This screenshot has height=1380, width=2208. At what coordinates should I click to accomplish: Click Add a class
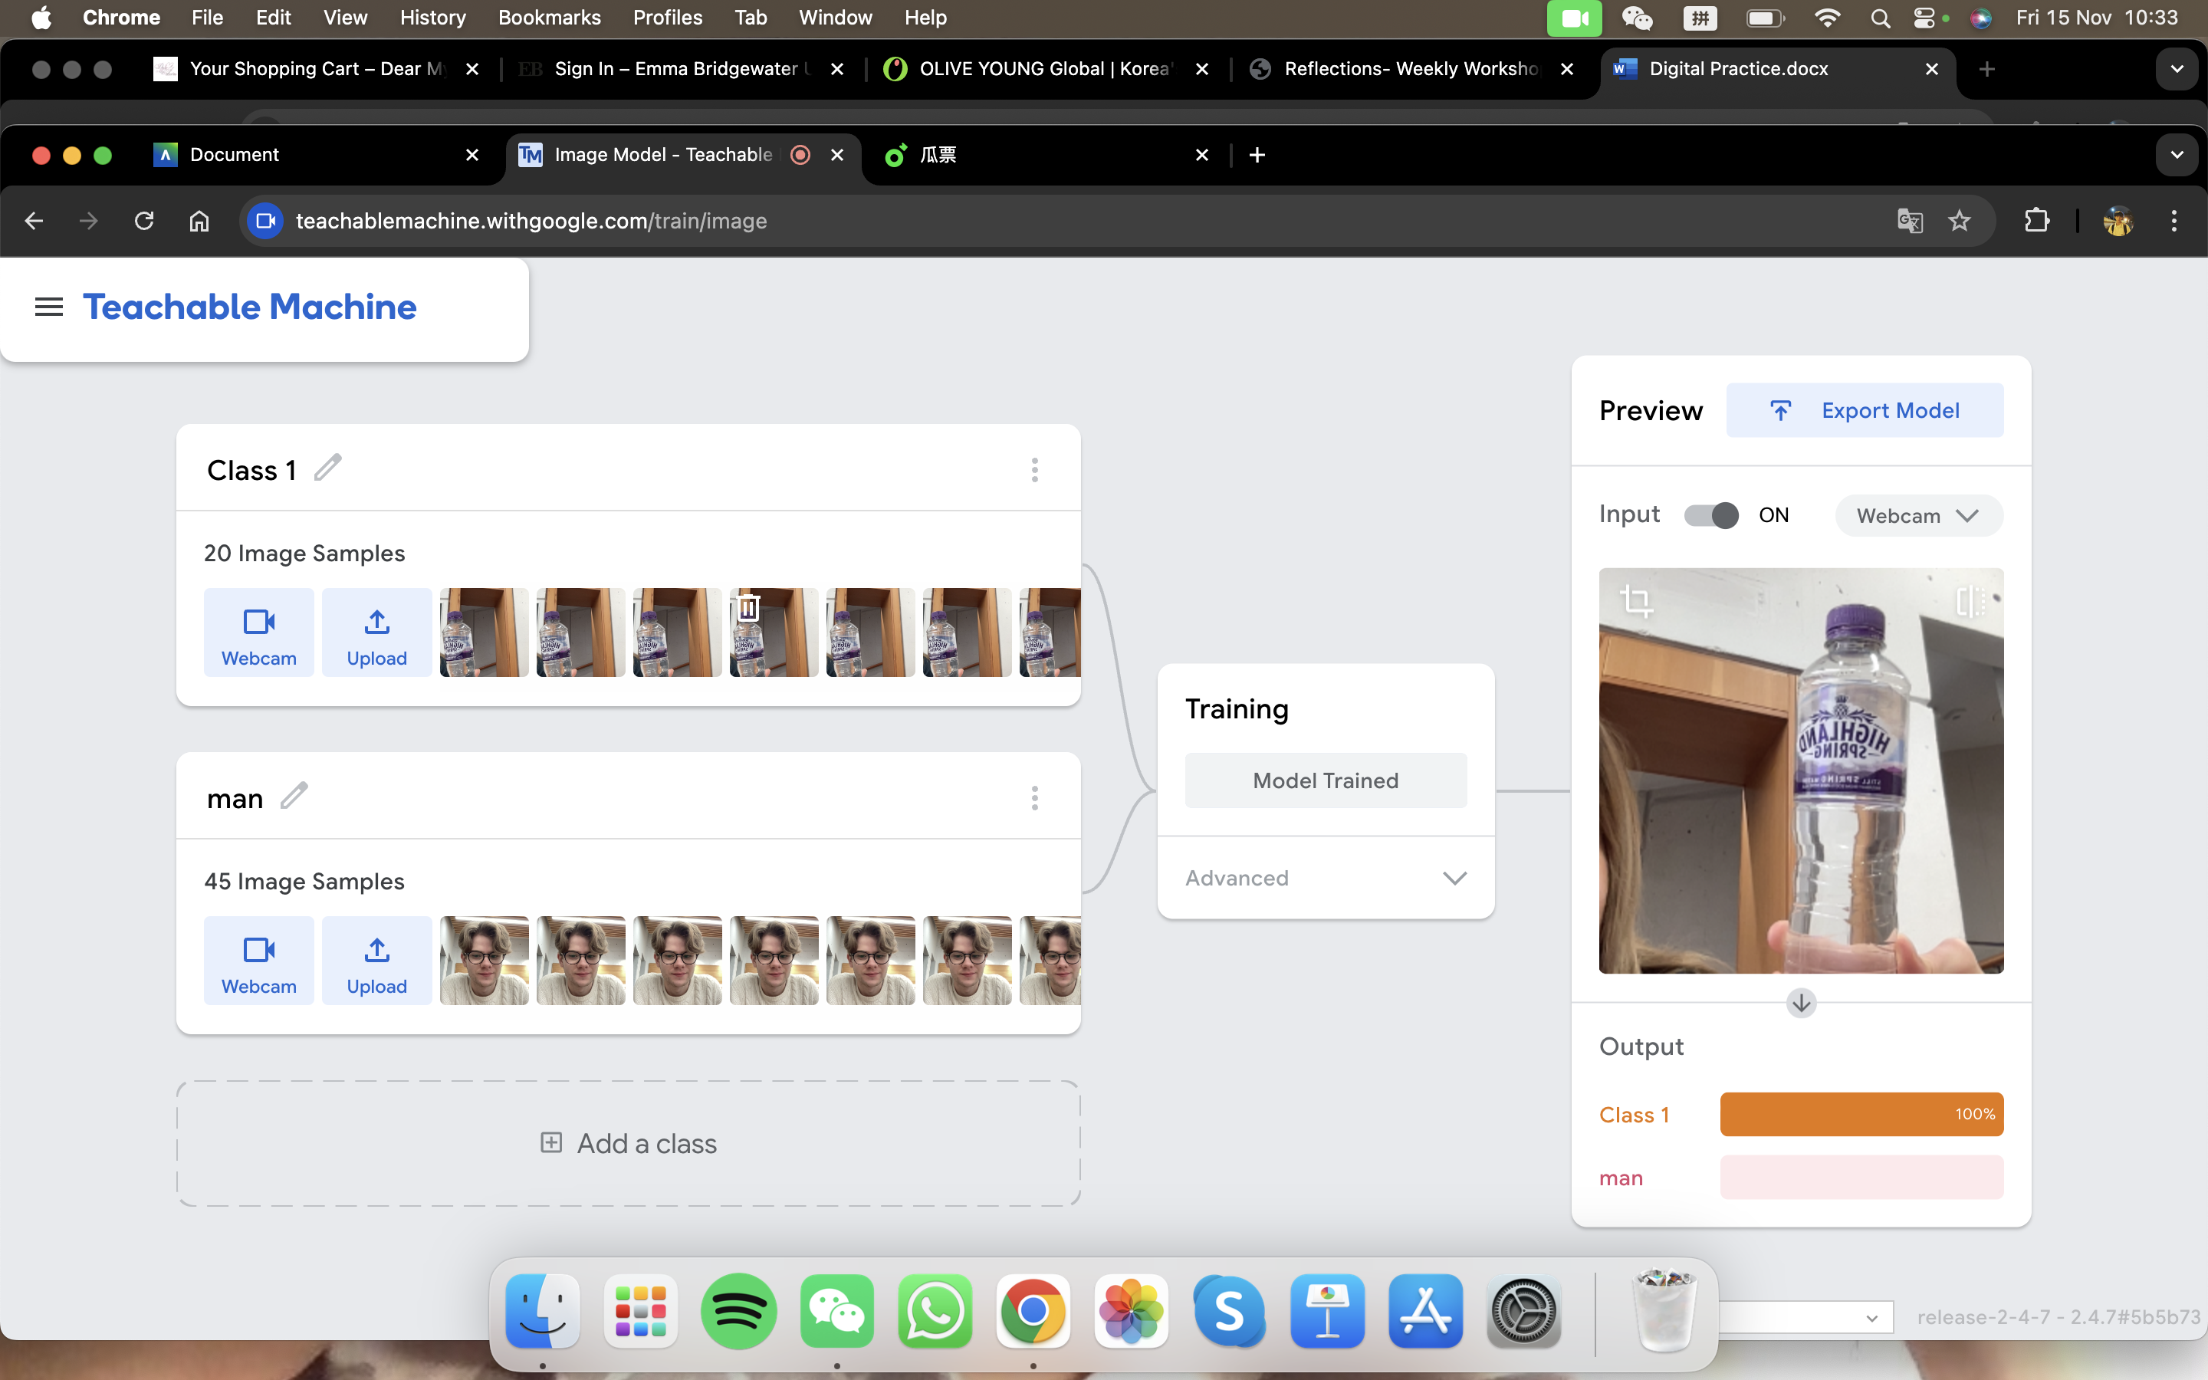pos(628,1144)
